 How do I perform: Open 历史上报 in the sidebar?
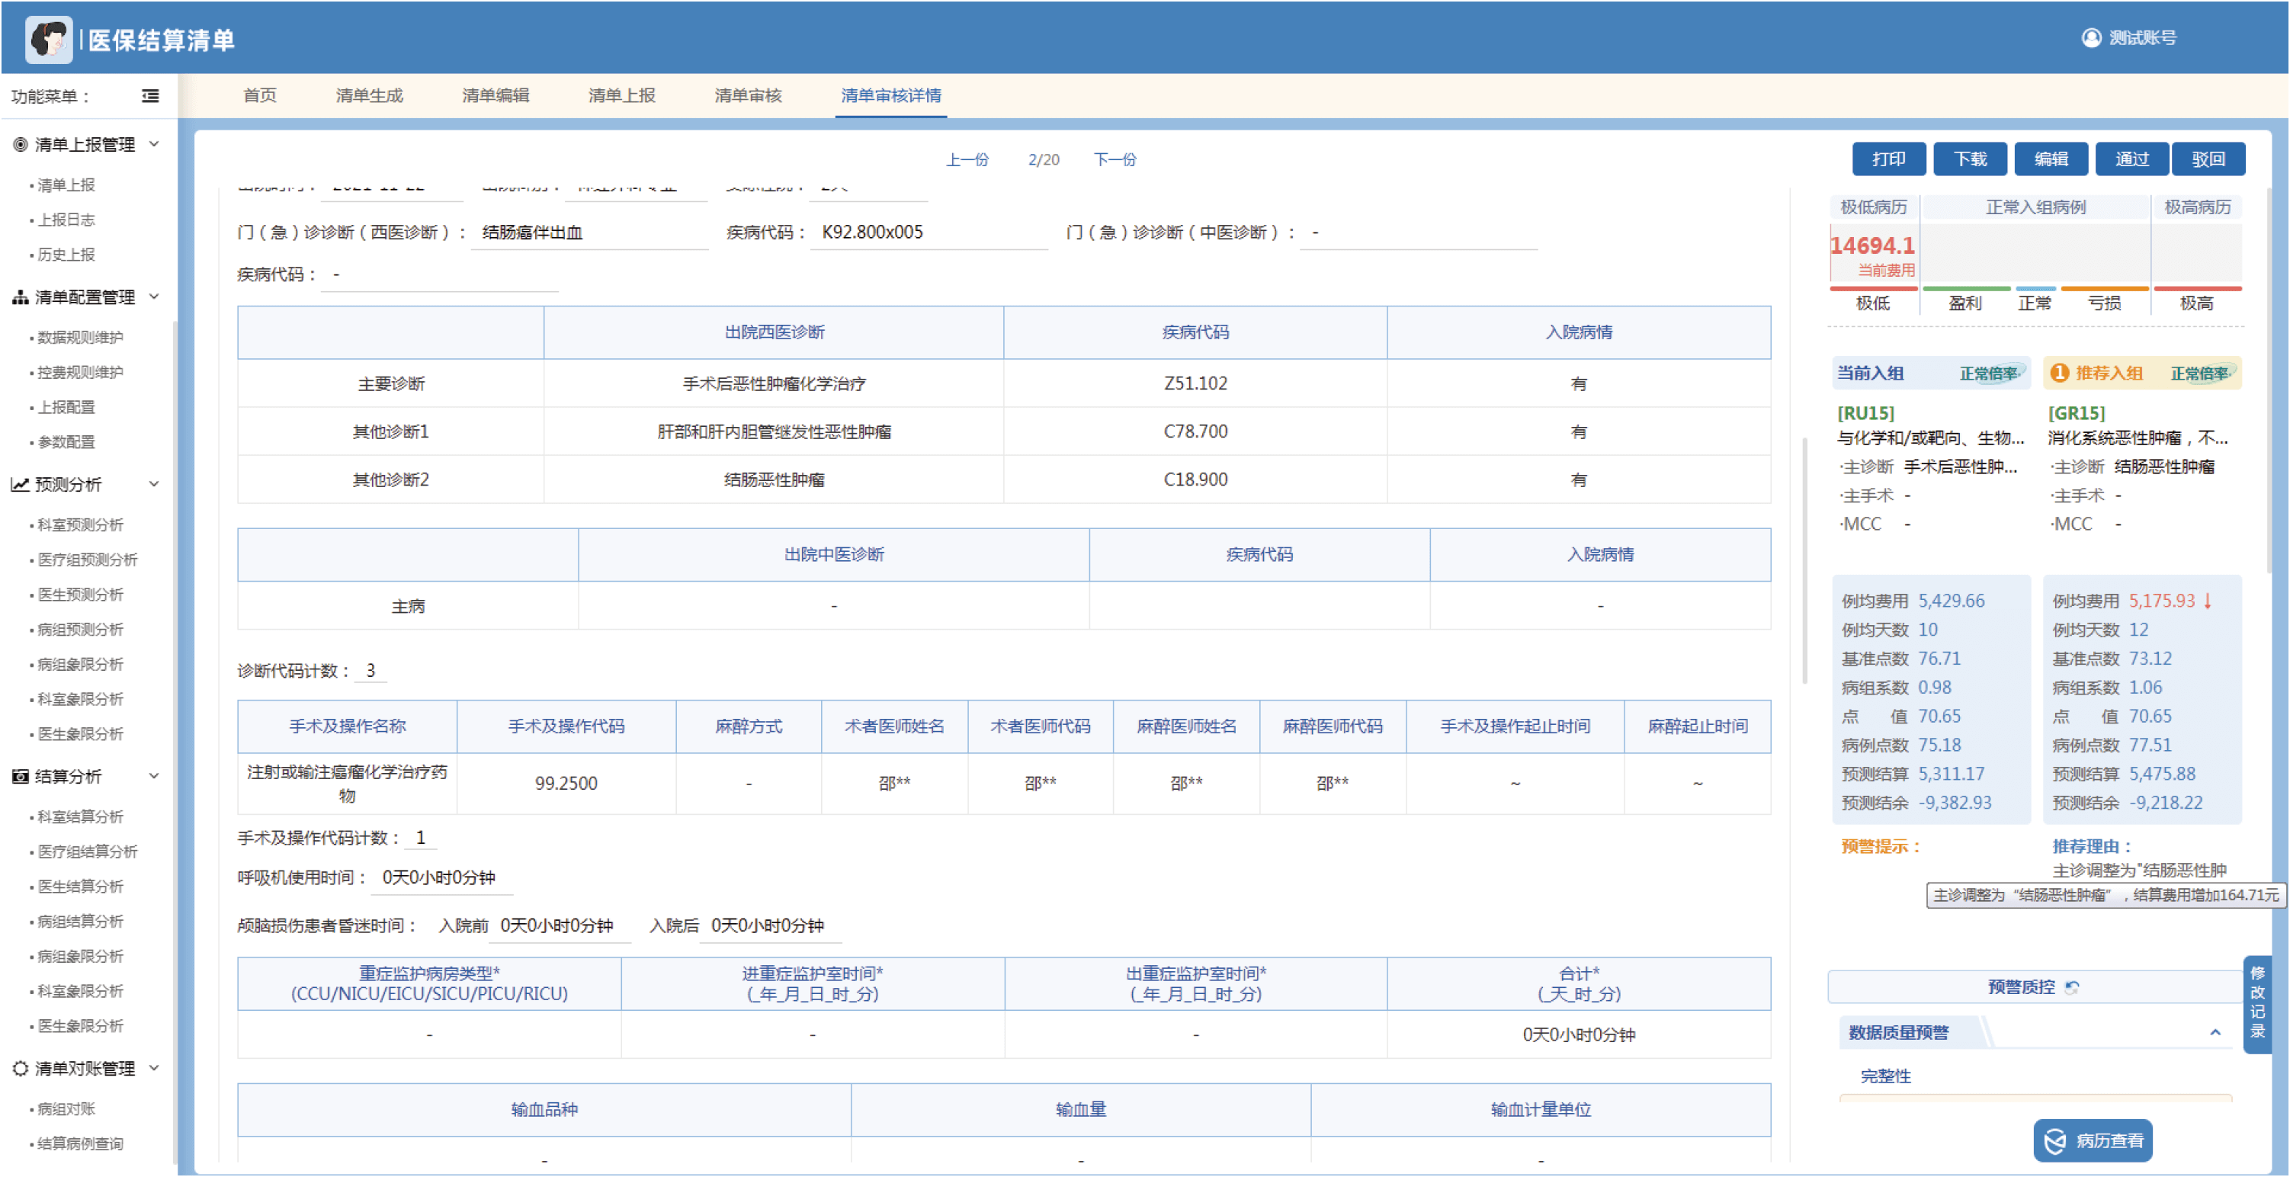[x=66, y=255]
